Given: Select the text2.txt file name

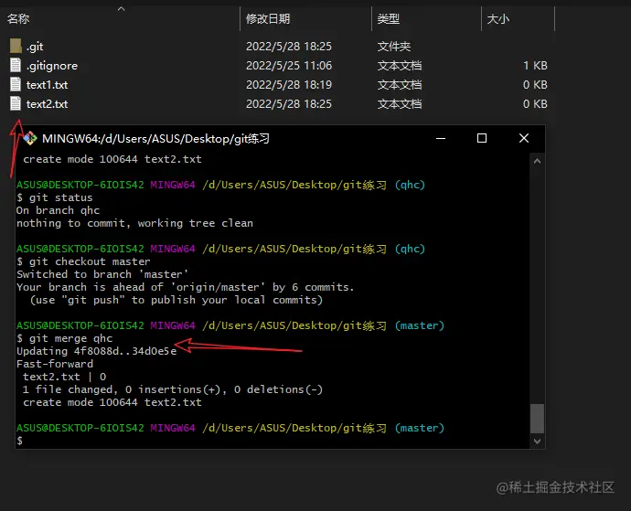Looking at the screenshot, I should tap(47, 104).
